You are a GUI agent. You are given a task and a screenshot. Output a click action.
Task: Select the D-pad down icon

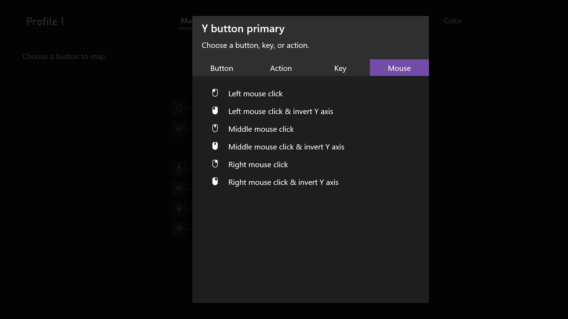[179, 208]
